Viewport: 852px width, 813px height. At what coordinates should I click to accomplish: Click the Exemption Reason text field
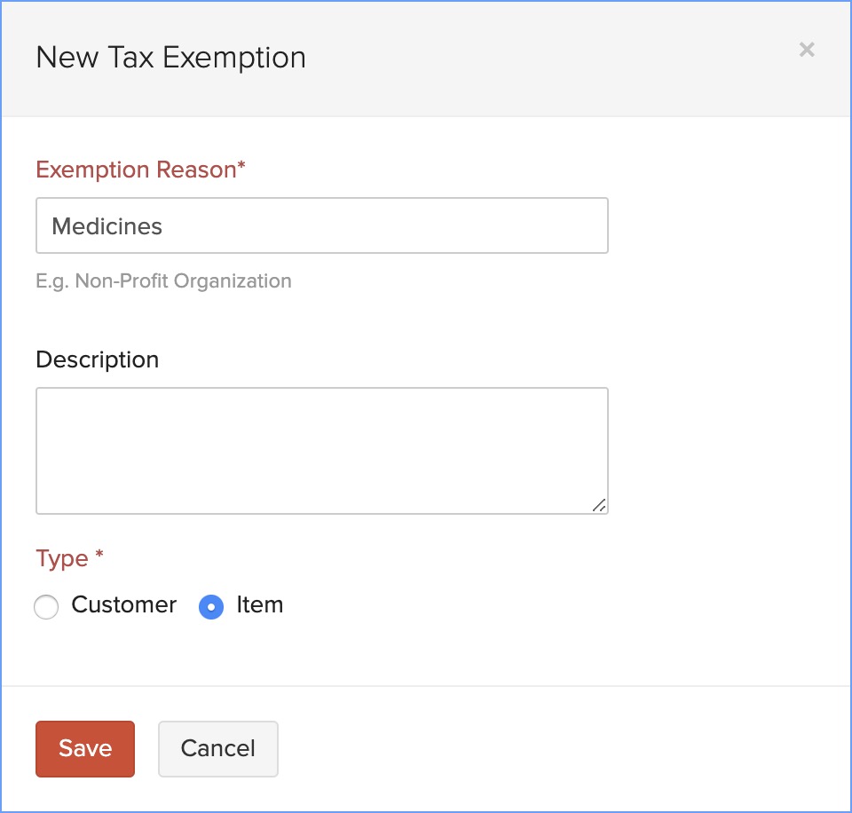click(321, 225)
